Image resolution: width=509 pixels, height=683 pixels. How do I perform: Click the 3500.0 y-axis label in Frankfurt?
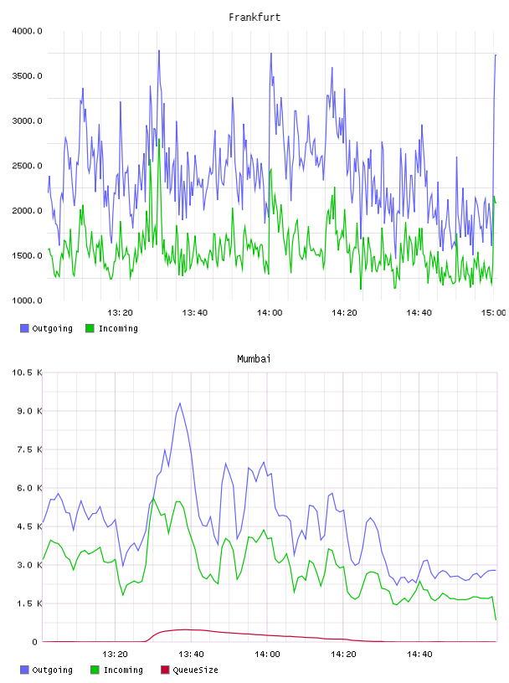27,76
